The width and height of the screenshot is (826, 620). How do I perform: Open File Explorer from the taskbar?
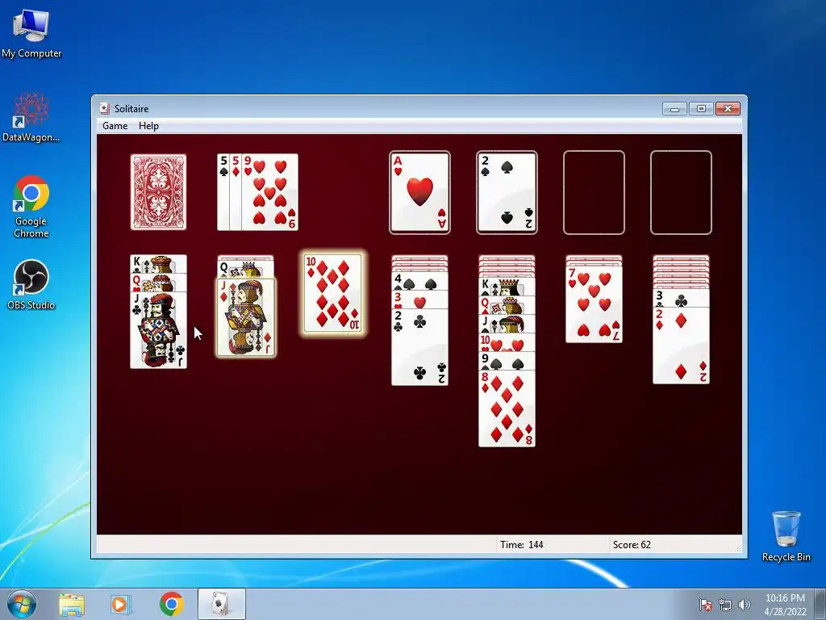(x=72, y=604)
